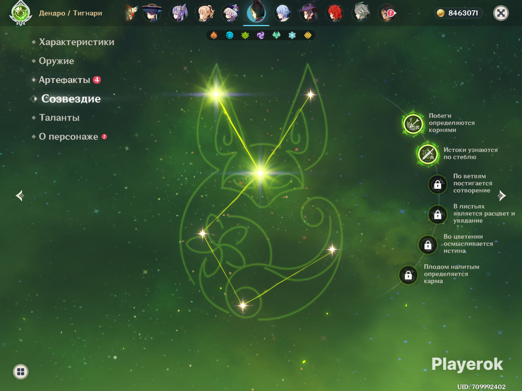The width and height of the screenshot is (522, 391).
Task: Open the О персонаже section
Action: pyautogui.click(x=68, y=136)
